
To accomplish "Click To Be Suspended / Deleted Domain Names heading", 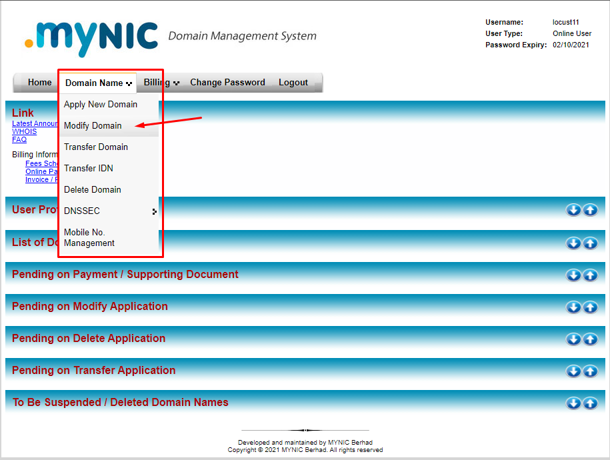I will (x=120, y=402).
